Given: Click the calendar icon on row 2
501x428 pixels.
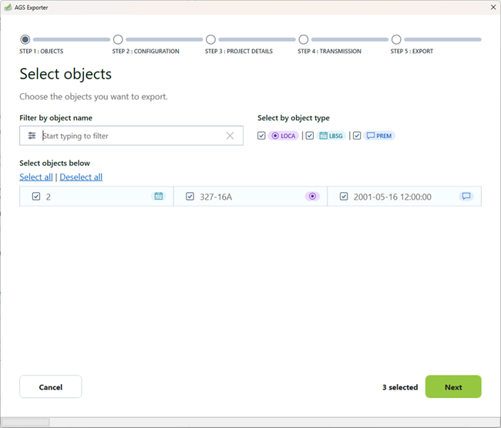Looking at the screenshot, I should [159, 197].
